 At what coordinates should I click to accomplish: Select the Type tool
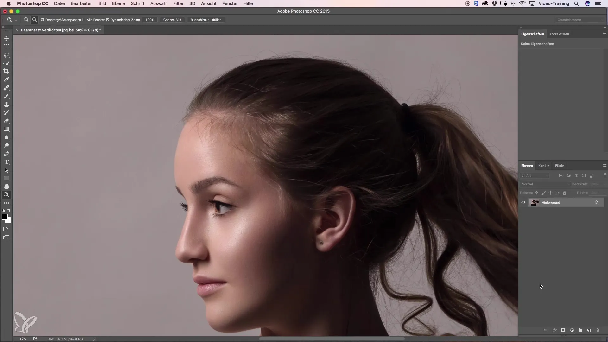tap(6, 162)
